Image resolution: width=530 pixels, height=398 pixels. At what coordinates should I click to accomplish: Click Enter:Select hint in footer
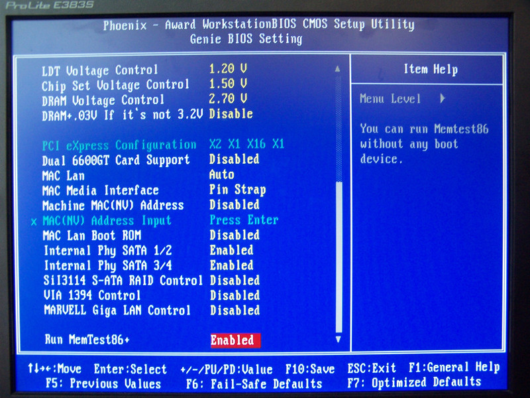130,369
